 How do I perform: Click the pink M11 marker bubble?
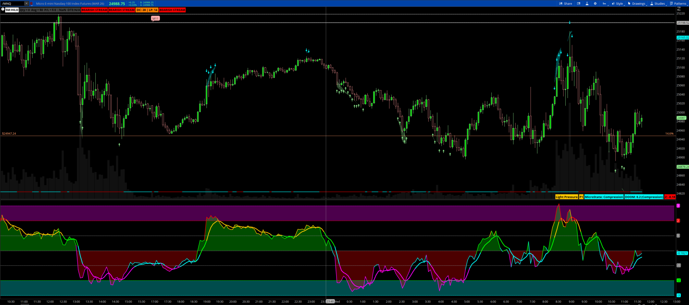[155, 18]
